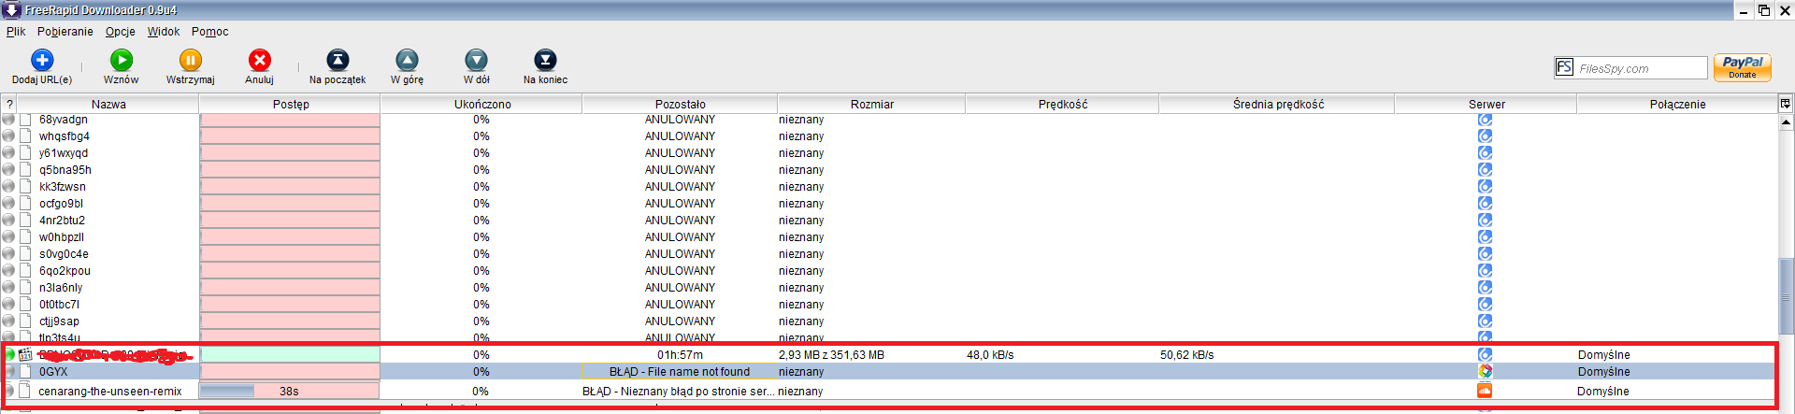Image resolution: width=1795 pixels, height=414 pixels.
Task: Open the Plik menu
Action: click(16, 32)
